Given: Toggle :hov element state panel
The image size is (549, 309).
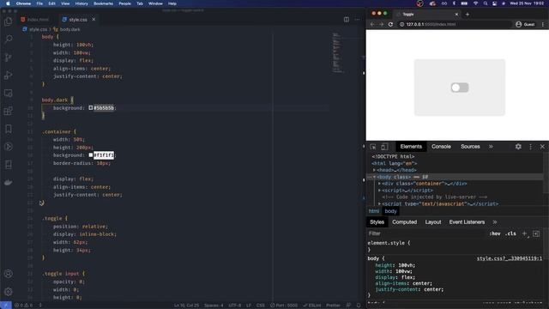Looking at the screenshot, I should tap(495, 233).
